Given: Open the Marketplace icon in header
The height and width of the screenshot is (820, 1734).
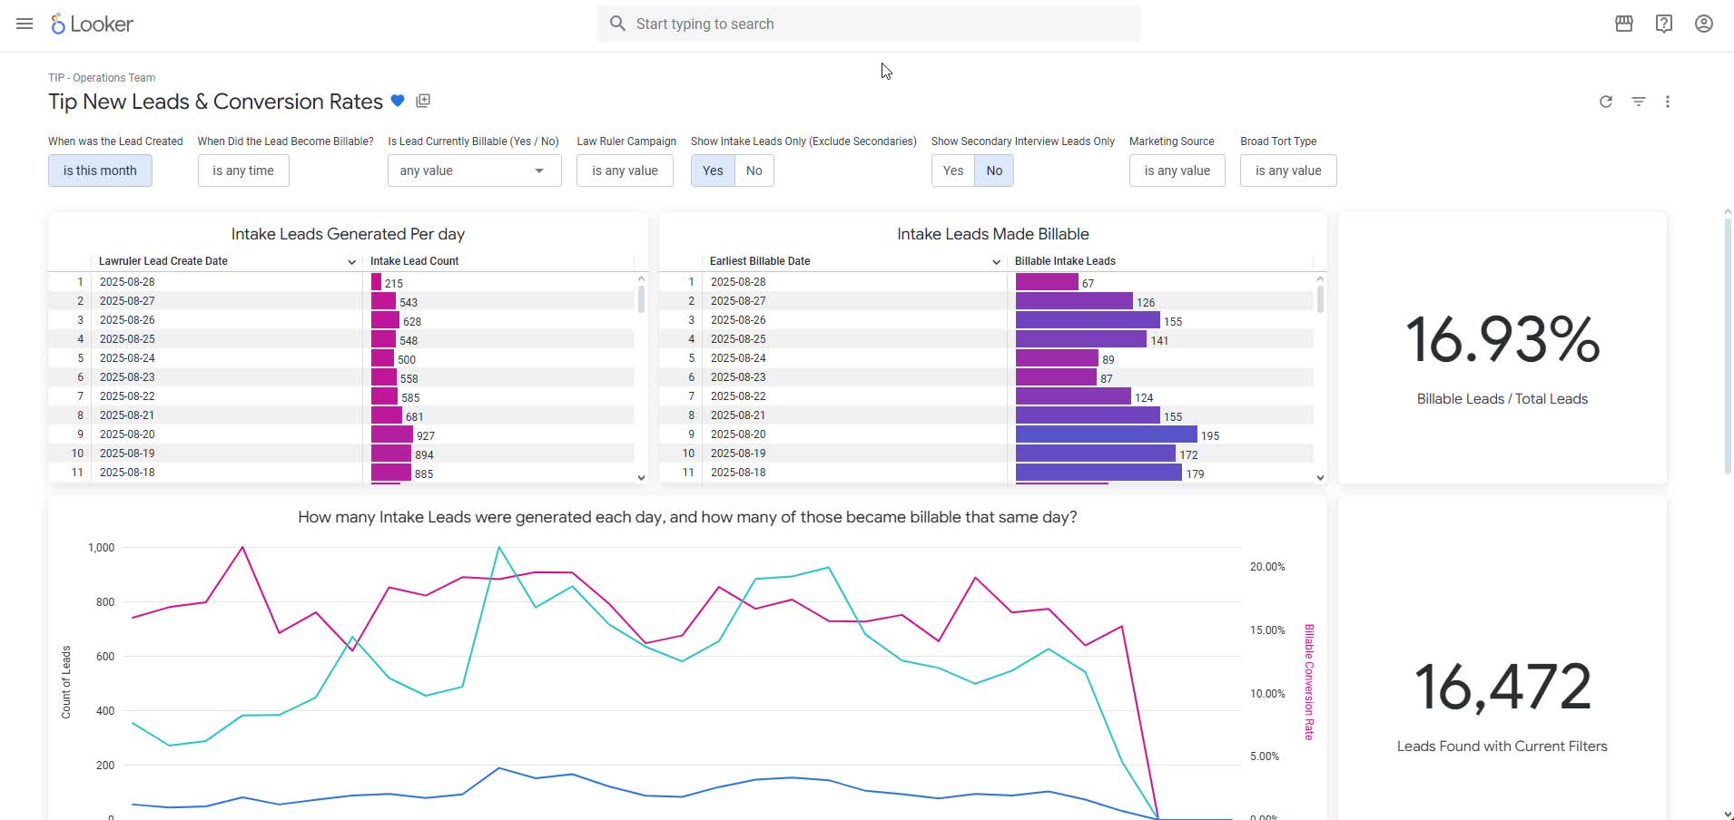Looking at the screenshot, I should (1624, 24).
